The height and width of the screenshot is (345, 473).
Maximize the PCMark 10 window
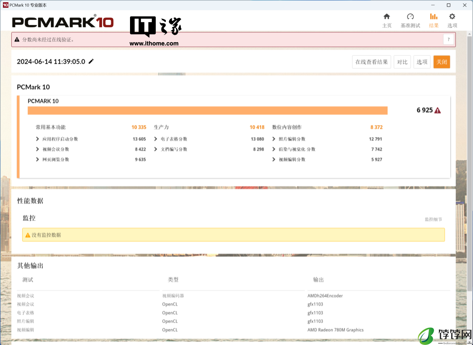(448, 5)
